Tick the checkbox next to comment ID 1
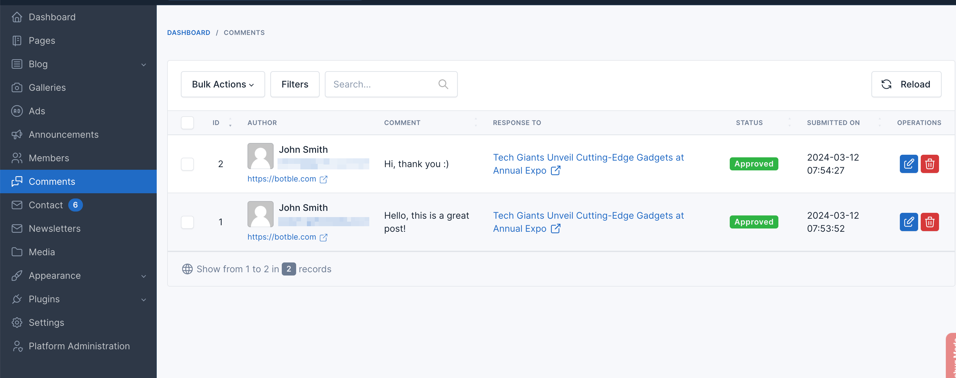 [187, 222]
